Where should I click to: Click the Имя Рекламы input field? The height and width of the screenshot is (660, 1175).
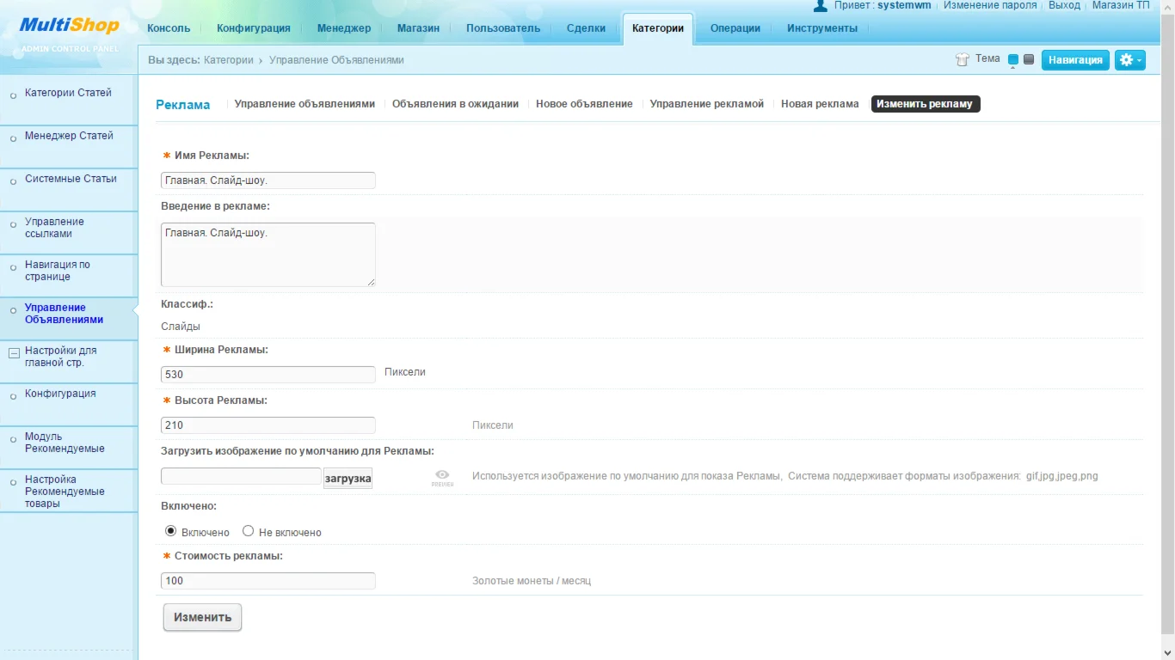point(268,180)
